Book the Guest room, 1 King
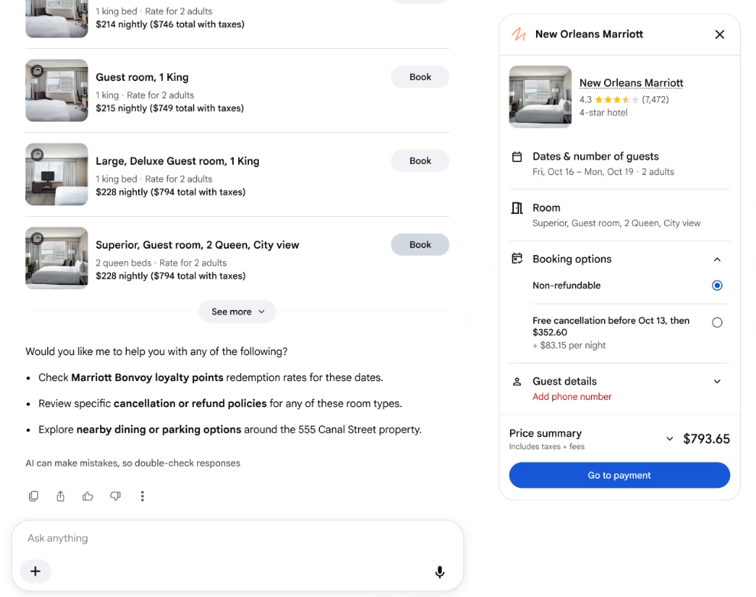 (420, 77)
